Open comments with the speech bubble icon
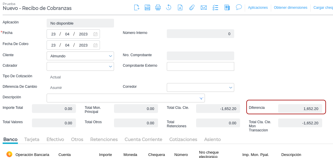This screenshot has width=333, height=158. (239, 7)
